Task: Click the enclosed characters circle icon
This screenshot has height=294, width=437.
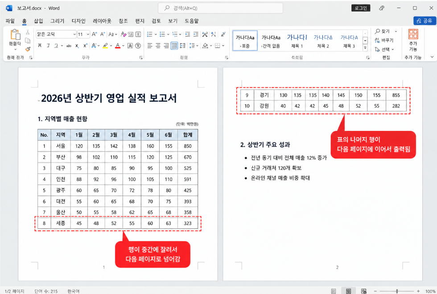Action: [x=138, y=46]
